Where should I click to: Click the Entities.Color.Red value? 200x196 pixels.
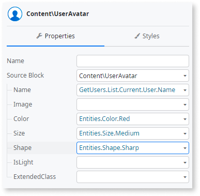[x=104, y=119]
